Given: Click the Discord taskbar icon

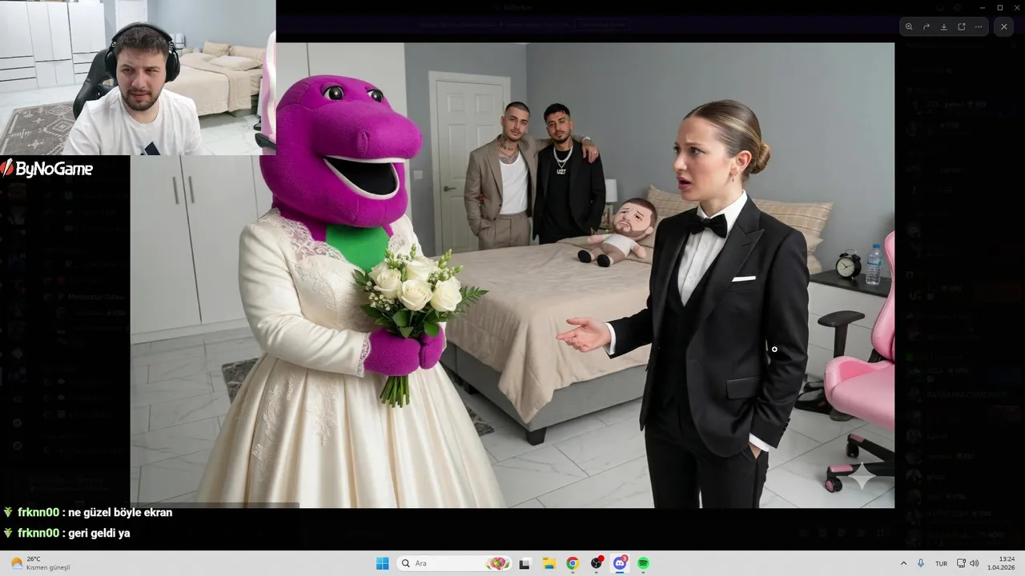Looking at the screenshot, I should 620,563.
